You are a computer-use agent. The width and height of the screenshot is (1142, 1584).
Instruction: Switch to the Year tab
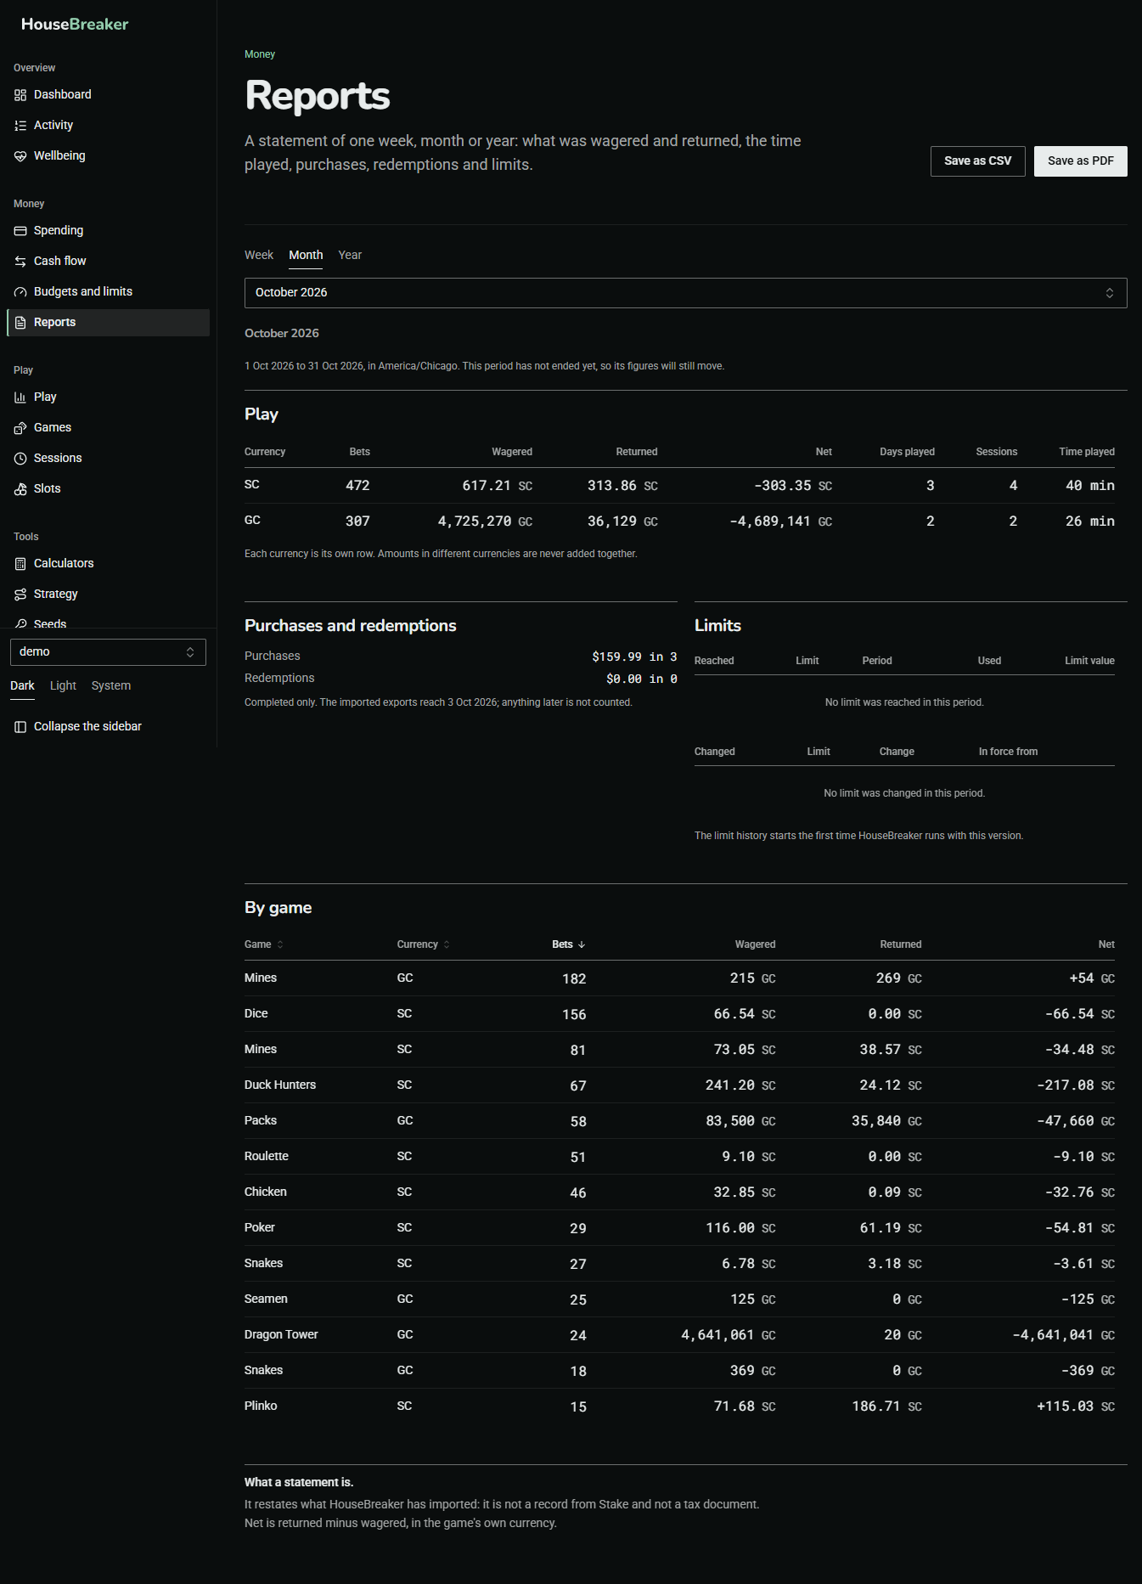pyautogui.click(x=350, y=256)
